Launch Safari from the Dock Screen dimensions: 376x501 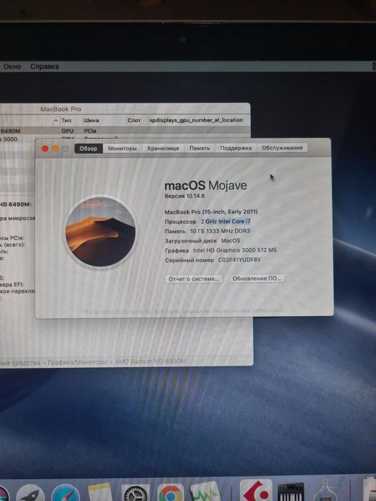point(66,492)
